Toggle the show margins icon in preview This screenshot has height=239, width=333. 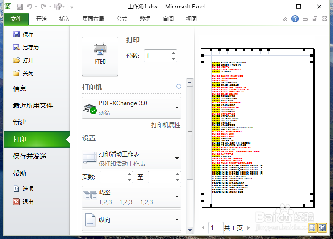point(312,228)
